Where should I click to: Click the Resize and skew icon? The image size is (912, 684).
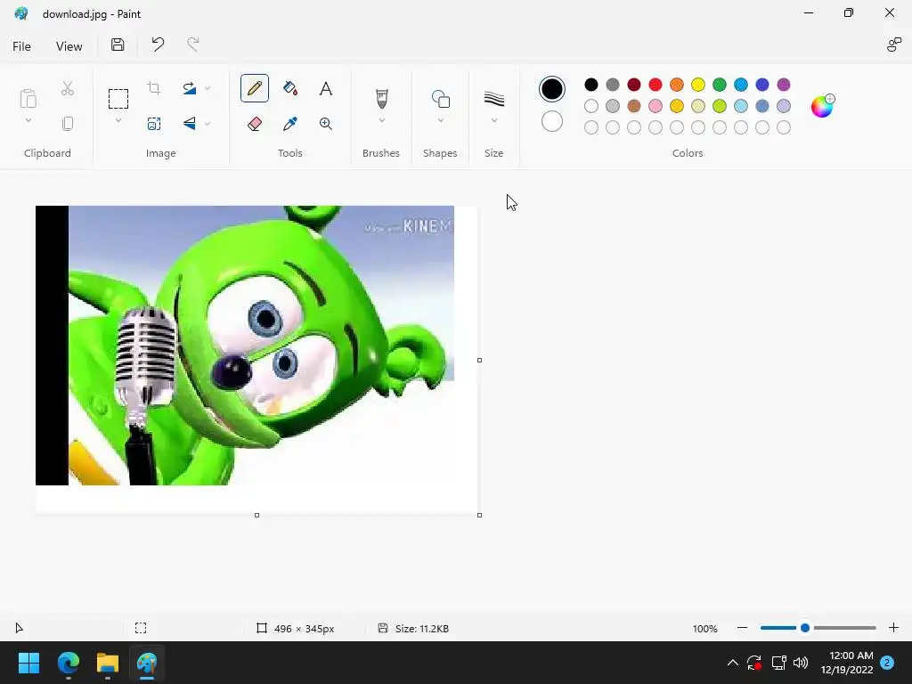click(154, 123)
